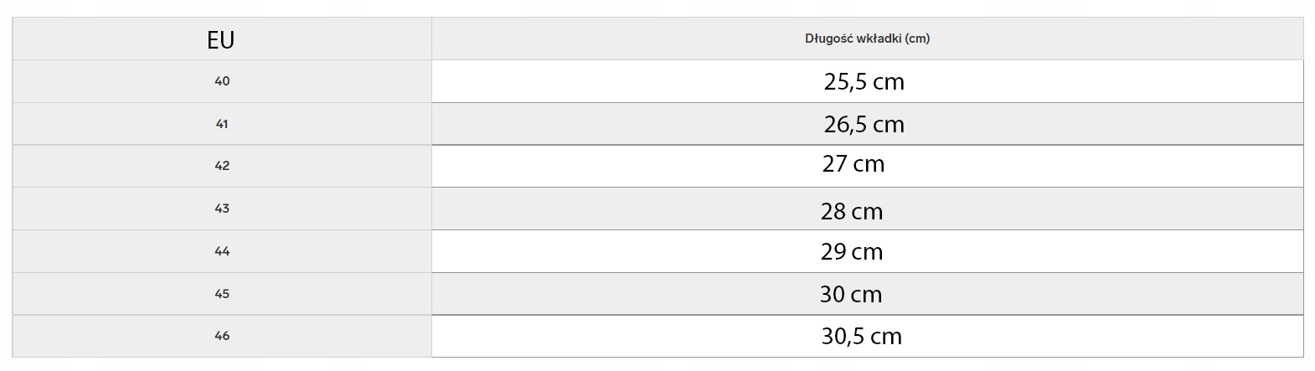Select EU size 45 cell

coord(222,294)
